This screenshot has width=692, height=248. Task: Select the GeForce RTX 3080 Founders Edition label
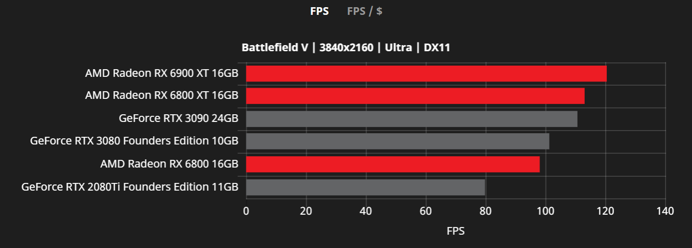tap(134, 141)
